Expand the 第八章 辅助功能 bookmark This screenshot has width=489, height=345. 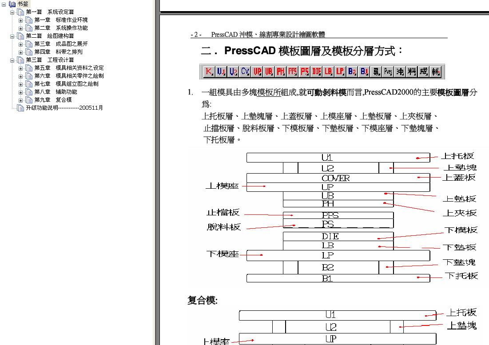tap(20, 92)
